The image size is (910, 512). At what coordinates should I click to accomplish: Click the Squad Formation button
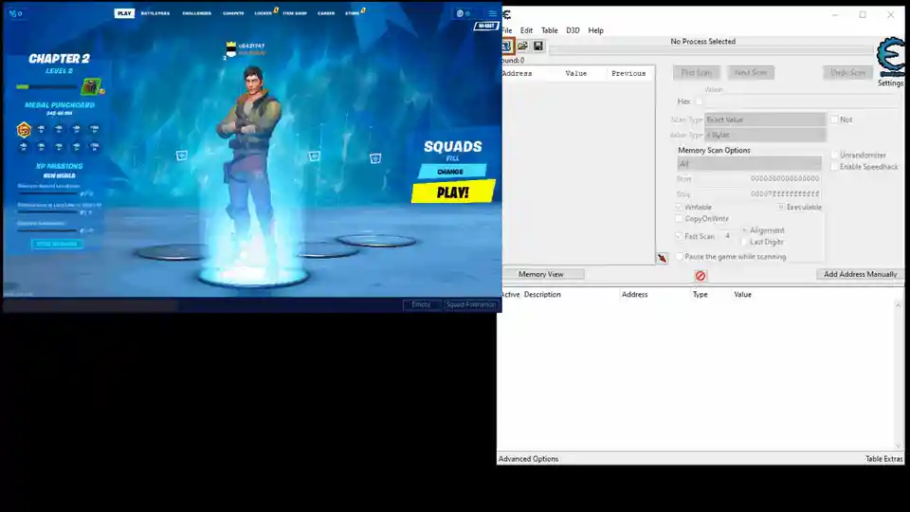tap(471, 304)
